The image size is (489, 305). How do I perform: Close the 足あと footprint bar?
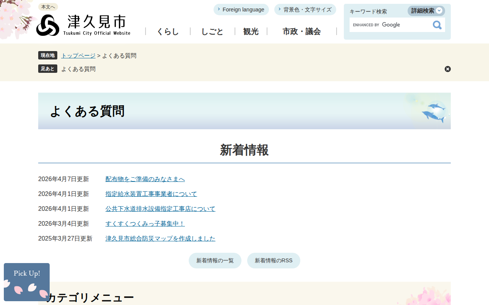click(448, 69)
